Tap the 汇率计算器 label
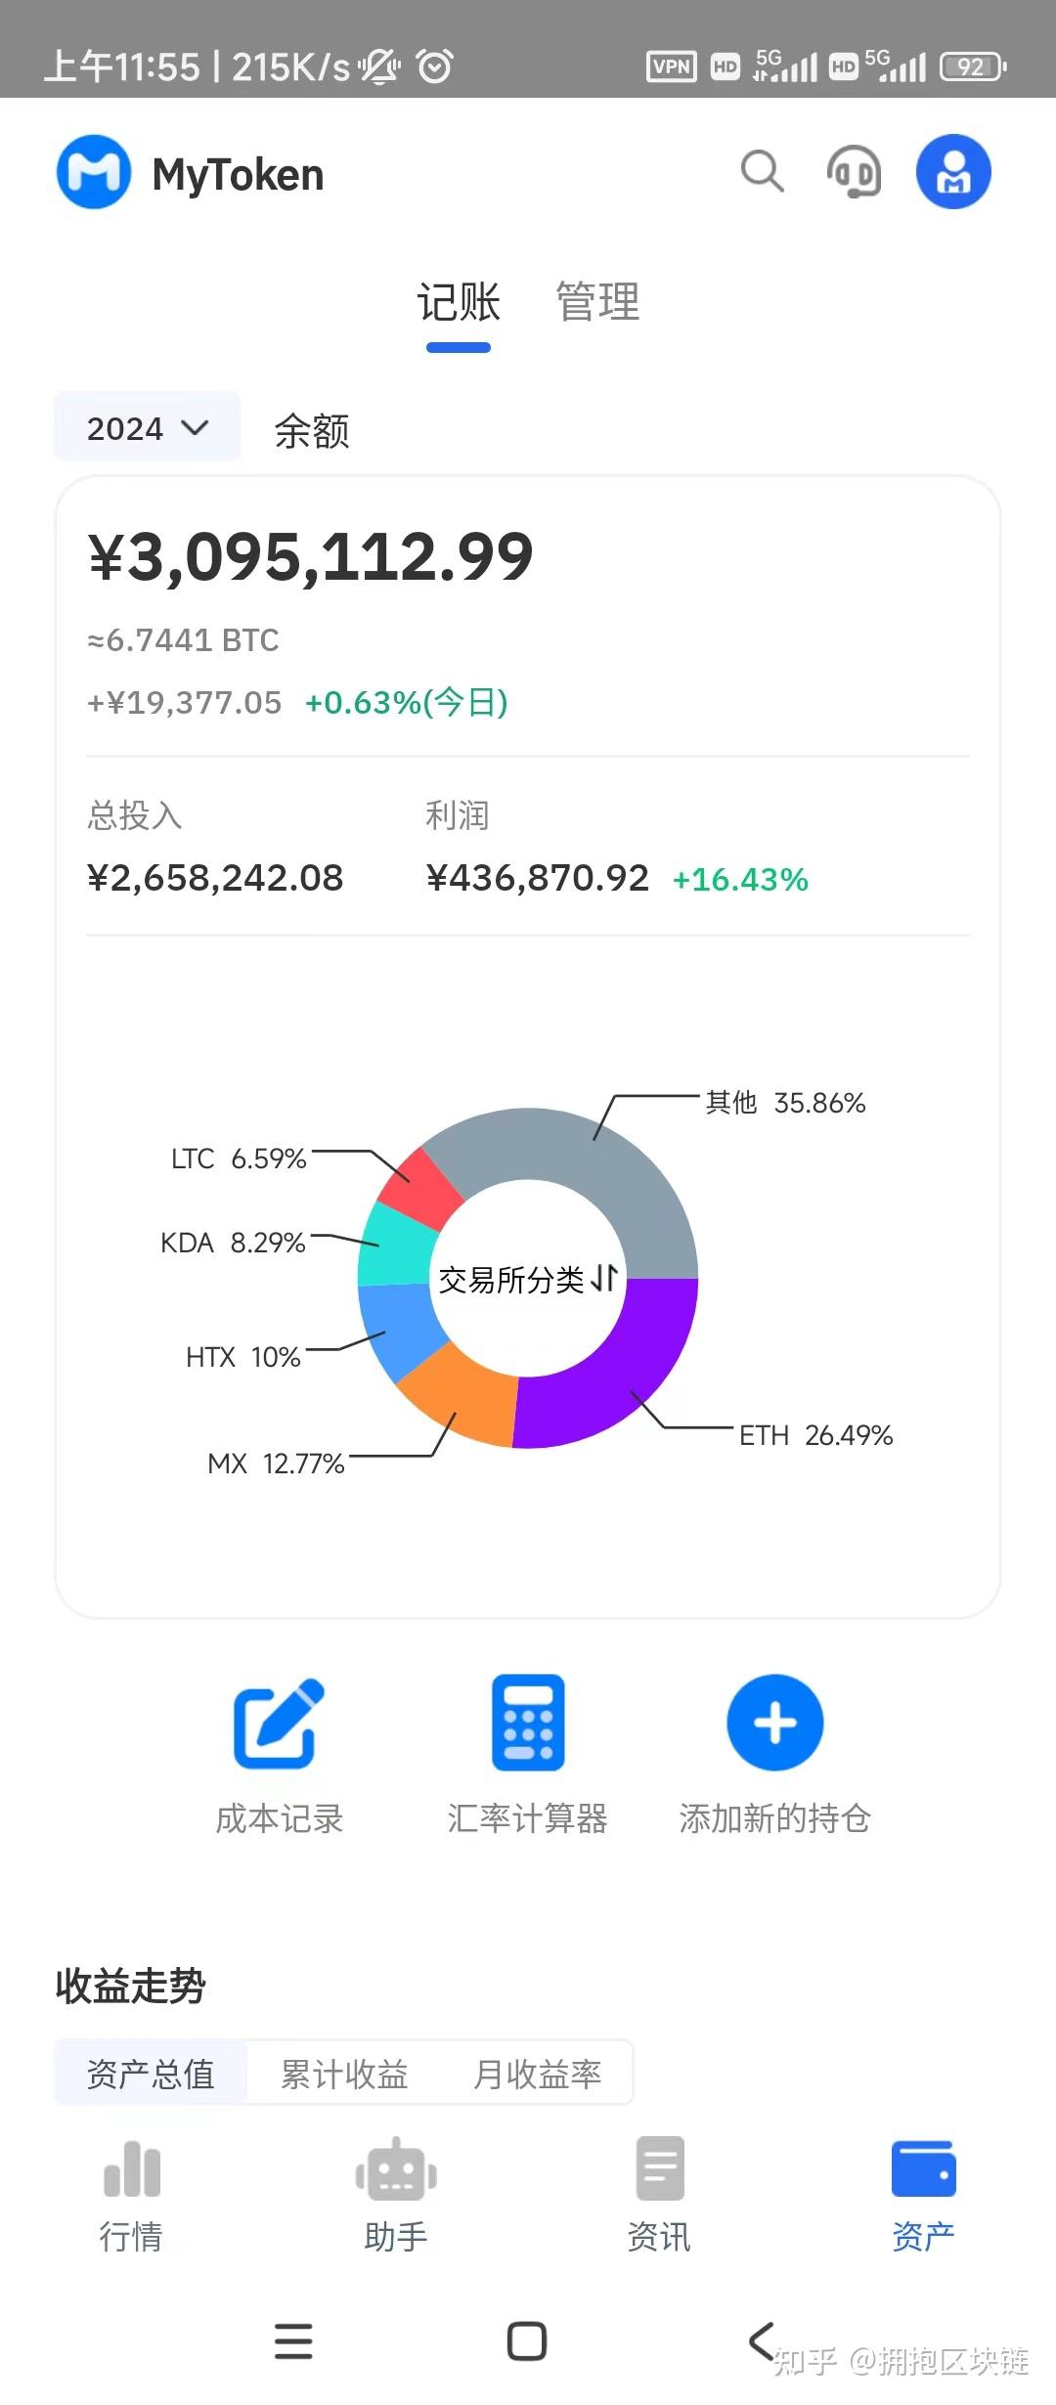Screen dimensions: 1056x2405 point(528,1818)
